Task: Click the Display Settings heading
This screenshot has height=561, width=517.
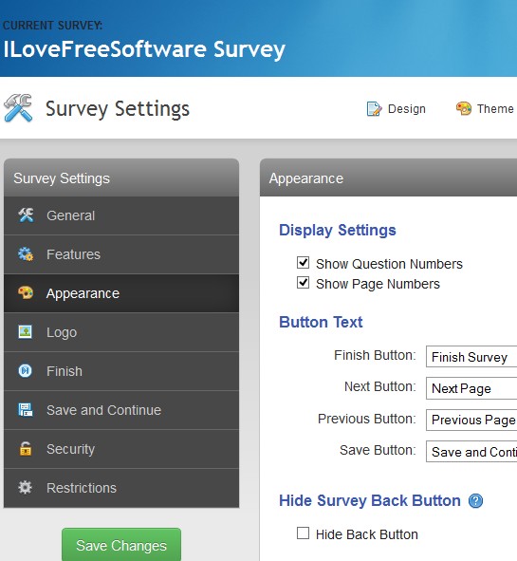Action: tap(337, 230)
